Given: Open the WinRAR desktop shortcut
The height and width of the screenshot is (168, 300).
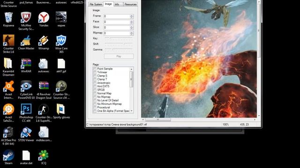Looking at the screenshot, I should (x=26, y=65).
